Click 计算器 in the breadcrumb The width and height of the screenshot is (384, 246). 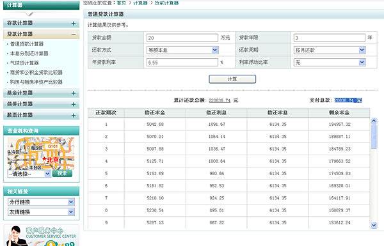point(141,3)
